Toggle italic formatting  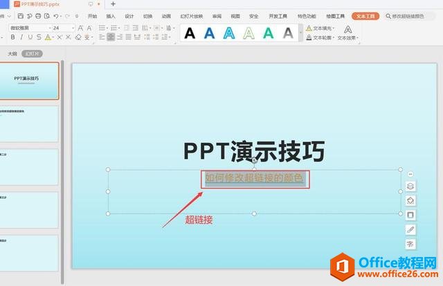(21, 37)
